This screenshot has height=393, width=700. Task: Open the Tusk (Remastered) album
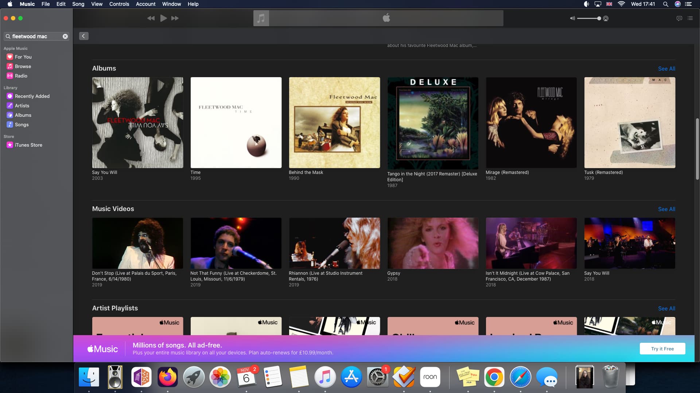coord(630,123)
